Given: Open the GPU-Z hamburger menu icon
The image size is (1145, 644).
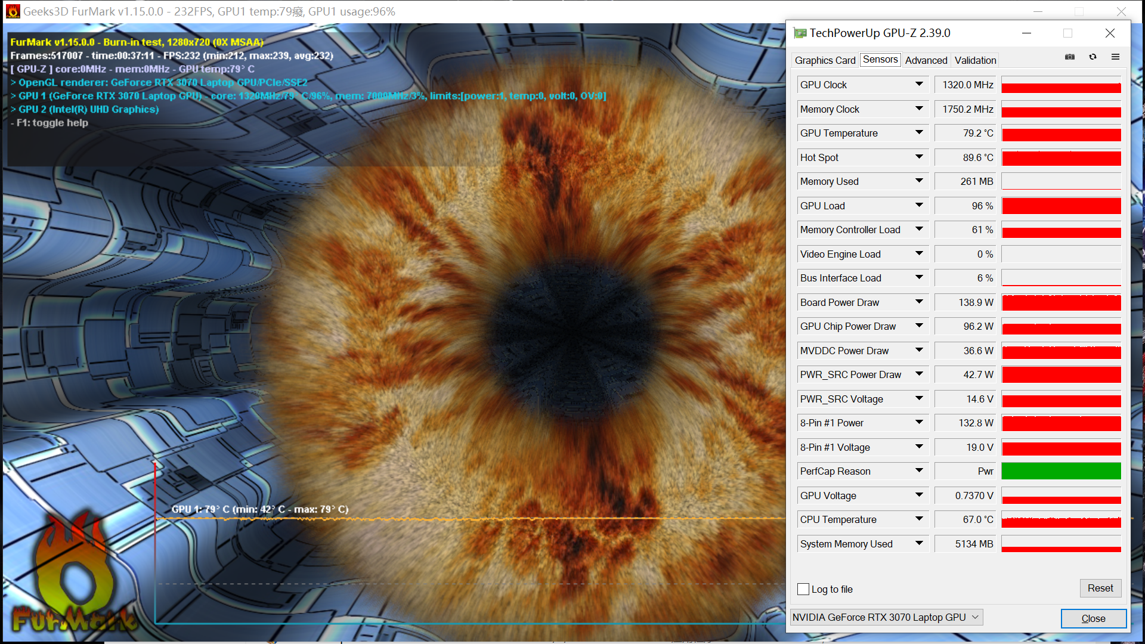Looking at the screenshot, I should pos(1115,57).
